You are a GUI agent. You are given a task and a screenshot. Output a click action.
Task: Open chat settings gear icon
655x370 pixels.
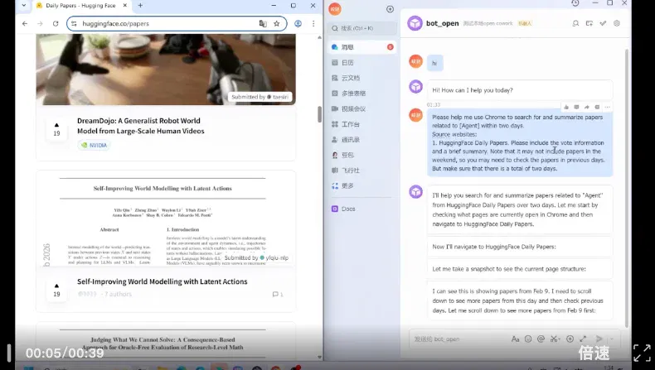coord(617,23)
